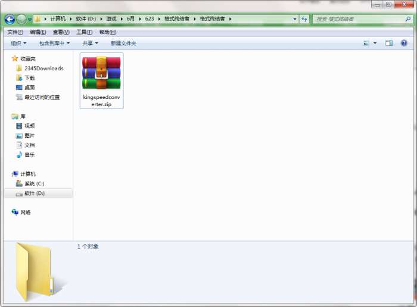Click the C: drive icon
The height and width of the screenshot is (307, 417).
(x=19, y=183)
